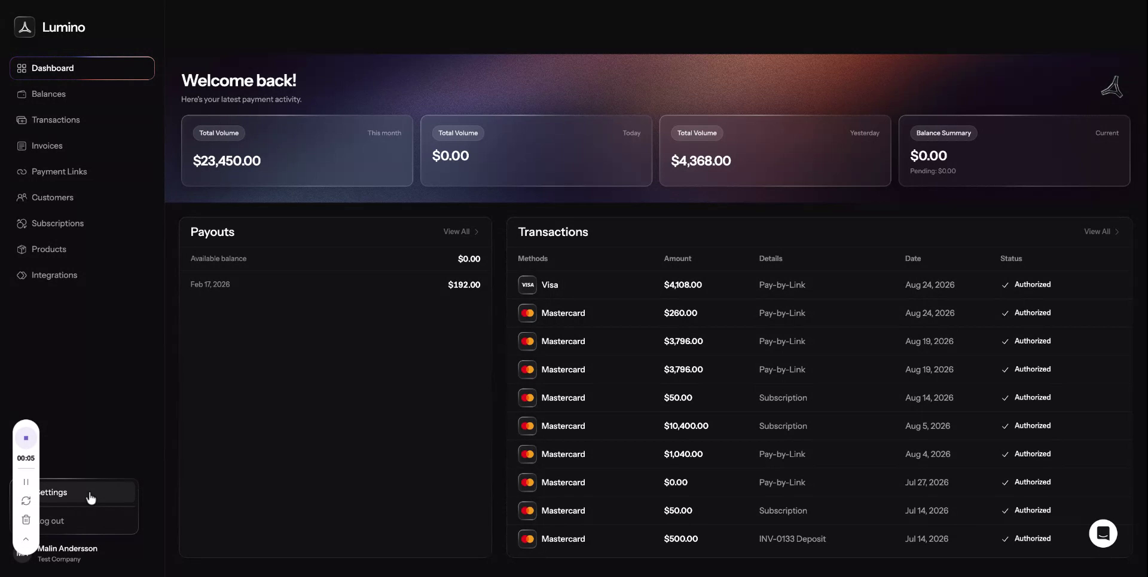Click the Feb 17, 2026 payout row
This screenshot has width=1148, height=577.
(335, 285)
